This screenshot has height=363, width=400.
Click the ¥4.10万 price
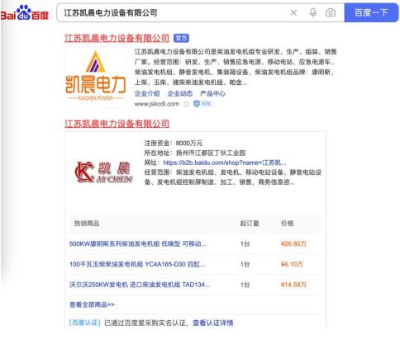292,264
